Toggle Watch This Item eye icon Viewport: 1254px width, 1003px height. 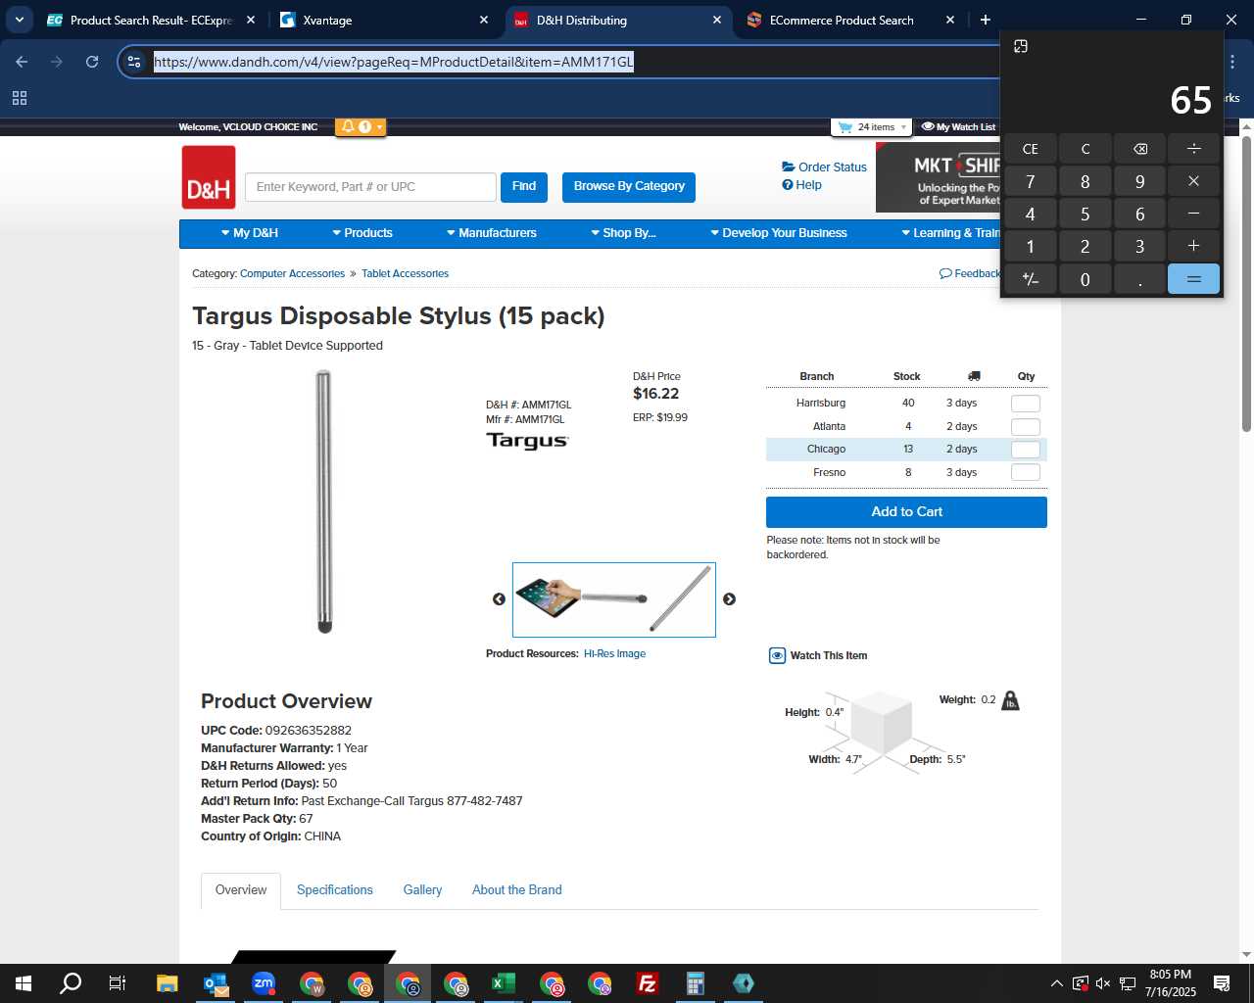[x=777, y=656]
